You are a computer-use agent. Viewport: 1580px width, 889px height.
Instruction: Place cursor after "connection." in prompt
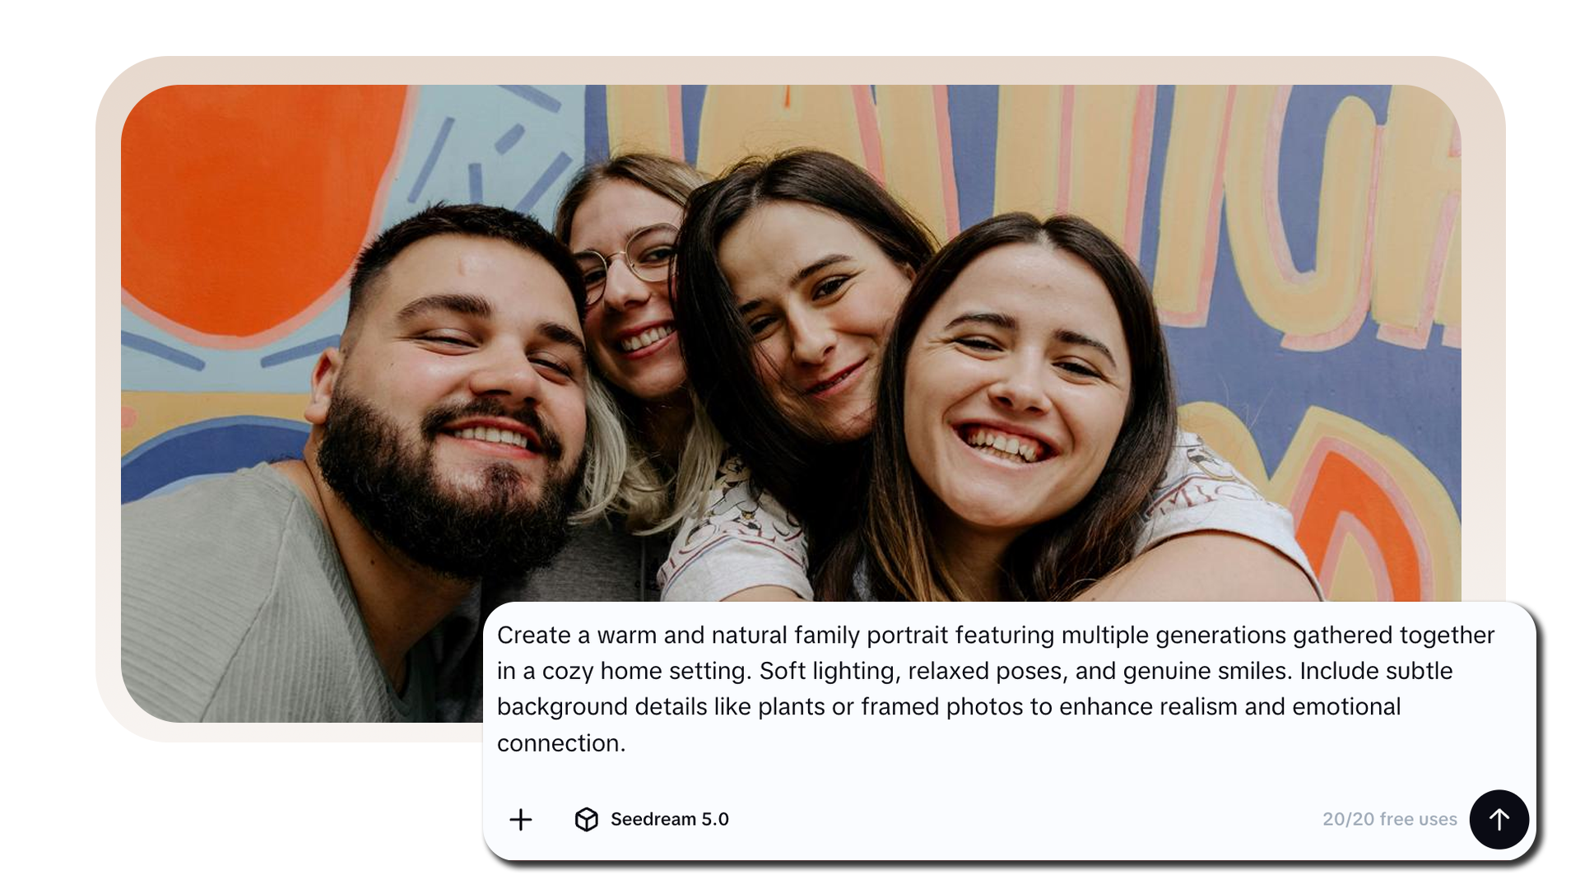click(x=627, y=743)
